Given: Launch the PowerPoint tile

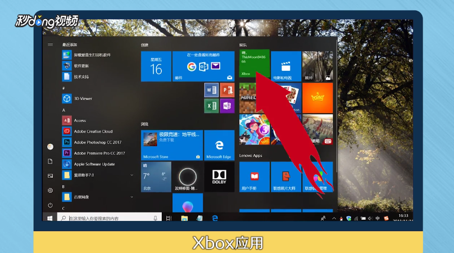Looking at the screenshot, I should [x=227, y=90].
